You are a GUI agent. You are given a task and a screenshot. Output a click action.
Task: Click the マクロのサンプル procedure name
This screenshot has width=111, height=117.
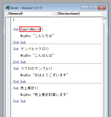(x=35, y=68)
